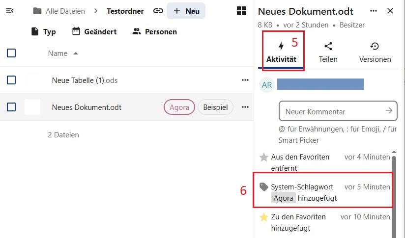Tick the checkbox for Neues Dokument.odt

(x=11, y=107)
